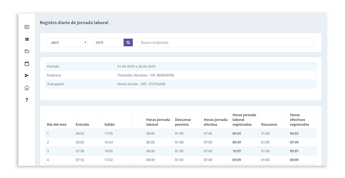Click Horas efectivas registradas header

(300, 120)
